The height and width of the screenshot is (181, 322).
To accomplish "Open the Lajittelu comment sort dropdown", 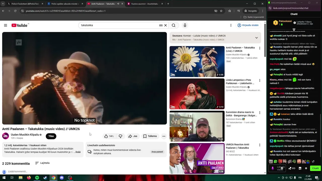I will pyautogui.click(x=42, y=163).
